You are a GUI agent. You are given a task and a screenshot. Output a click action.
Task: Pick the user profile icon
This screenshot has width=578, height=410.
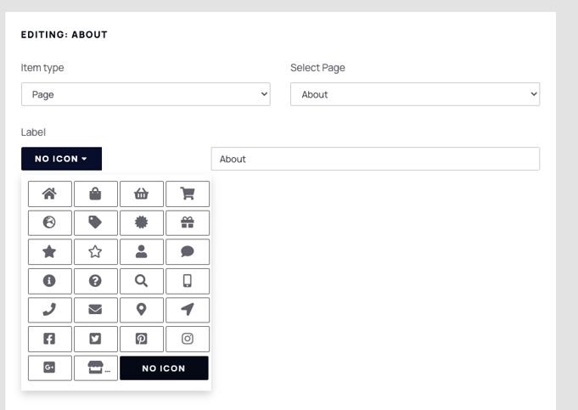(142, 252)
